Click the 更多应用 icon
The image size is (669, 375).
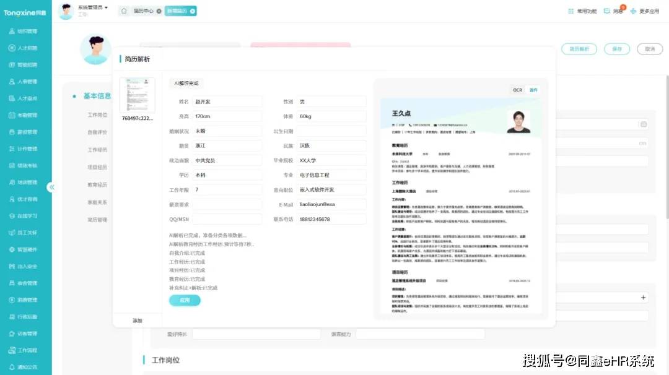pyautogui.click(x=633, y=11)
